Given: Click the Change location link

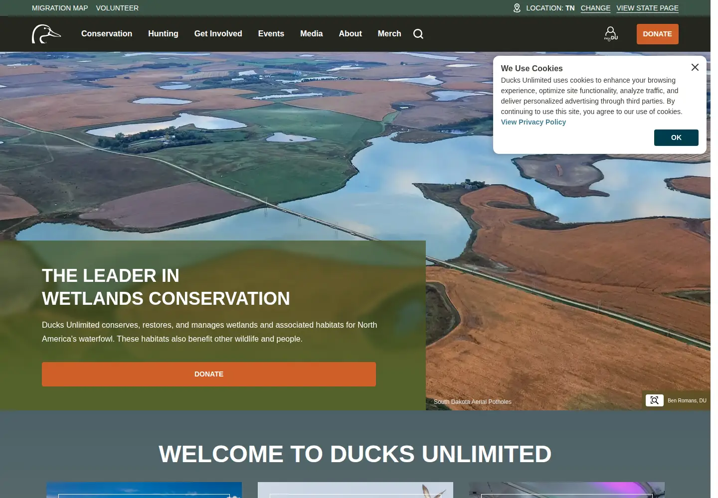Looking at the screenshot, I should 595,8.
